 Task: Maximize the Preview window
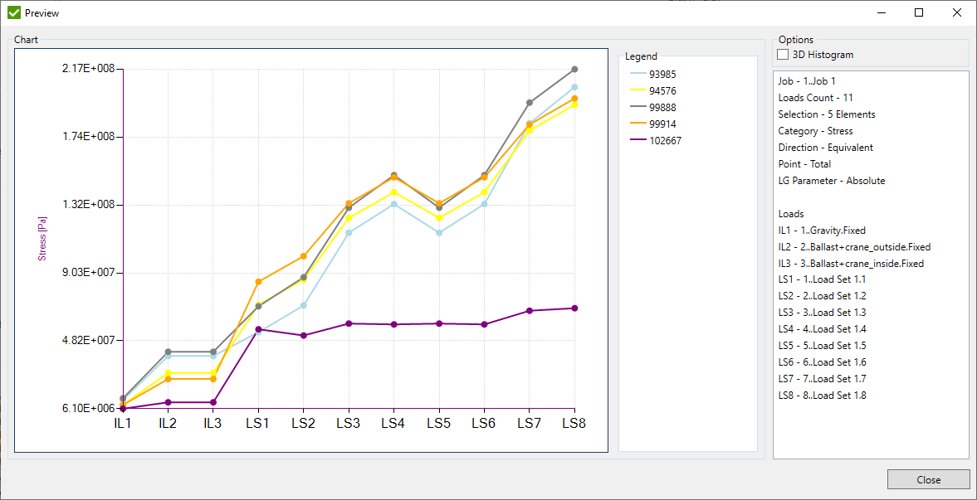pos(919,12)
